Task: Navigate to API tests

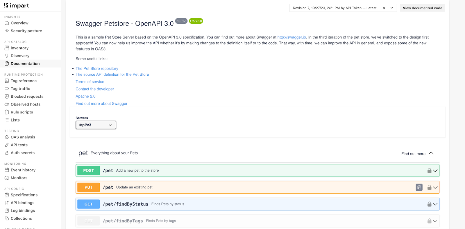Action: coord(19,145)
